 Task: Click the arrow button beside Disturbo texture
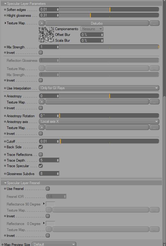(42, 23)
